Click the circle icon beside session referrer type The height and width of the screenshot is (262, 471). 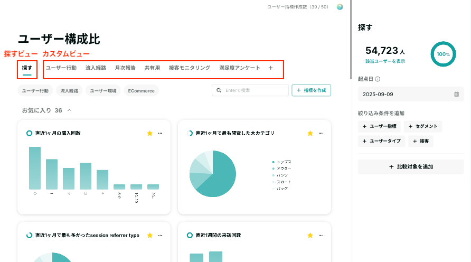tap(29, 235)
